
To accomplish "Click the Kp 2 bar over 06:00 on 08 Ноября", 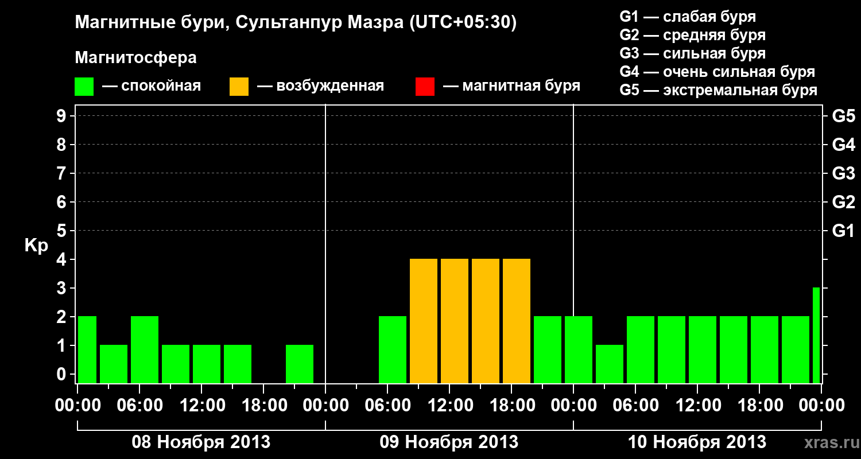I will point(145,349).
